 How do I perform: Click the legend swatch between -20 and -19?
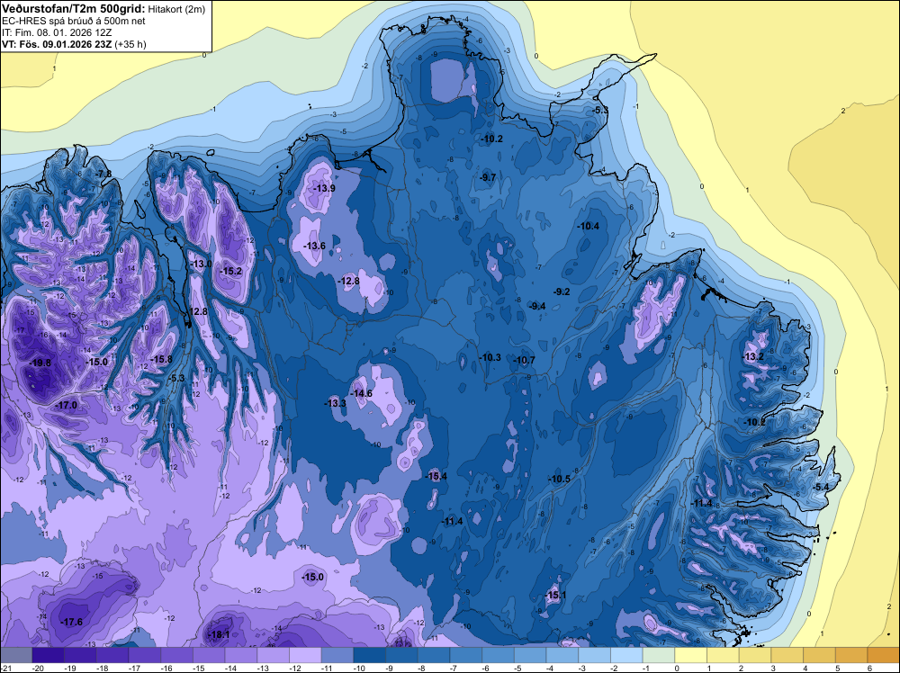pyautogui.click(x=49, y=655)
